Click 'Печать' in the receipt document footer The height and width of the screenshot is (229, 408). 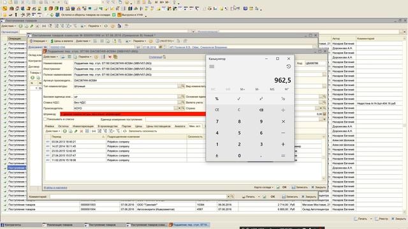(249, 197)
